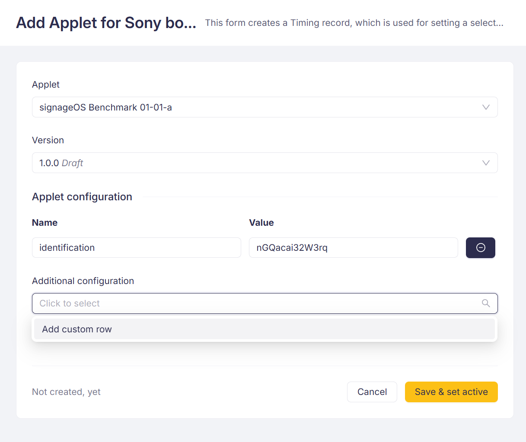The image size is (526, 442).
Task: Expand the Applet dropdown chevron
Action: (x=486, y=107)
